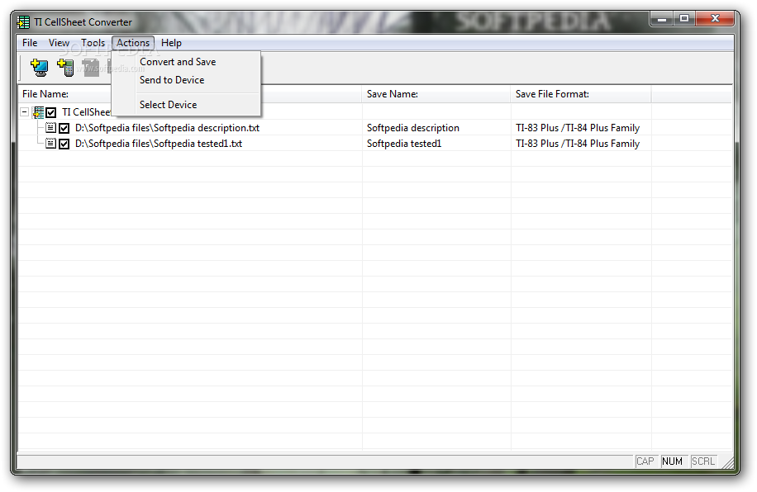
Task: Click the TI CellSheet spreadsheet group icon
Action: tap(38, 112)
